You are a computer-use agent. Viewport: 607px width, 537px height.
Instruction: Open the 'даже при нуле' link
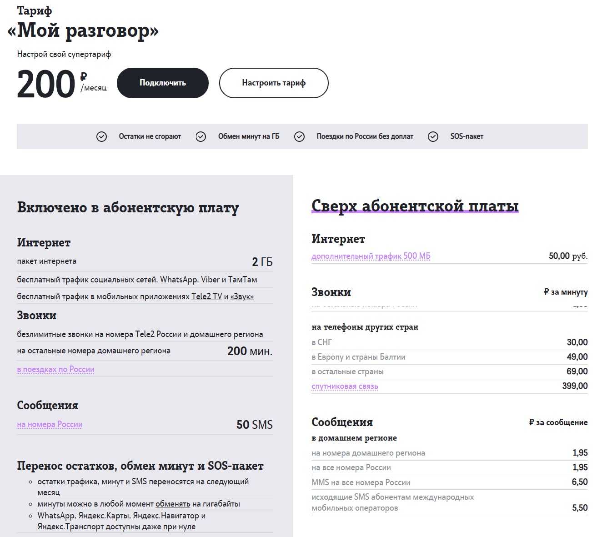coord(169,527)
